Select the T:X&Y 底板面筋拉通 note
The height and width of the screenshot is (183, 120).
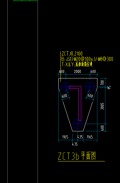click(77, 64)
